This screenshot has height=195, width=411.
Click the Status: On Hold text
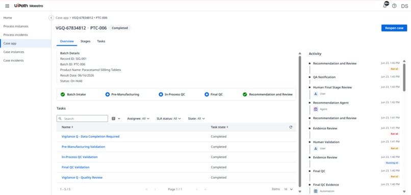pyautogui.click(x=71, y=81)
